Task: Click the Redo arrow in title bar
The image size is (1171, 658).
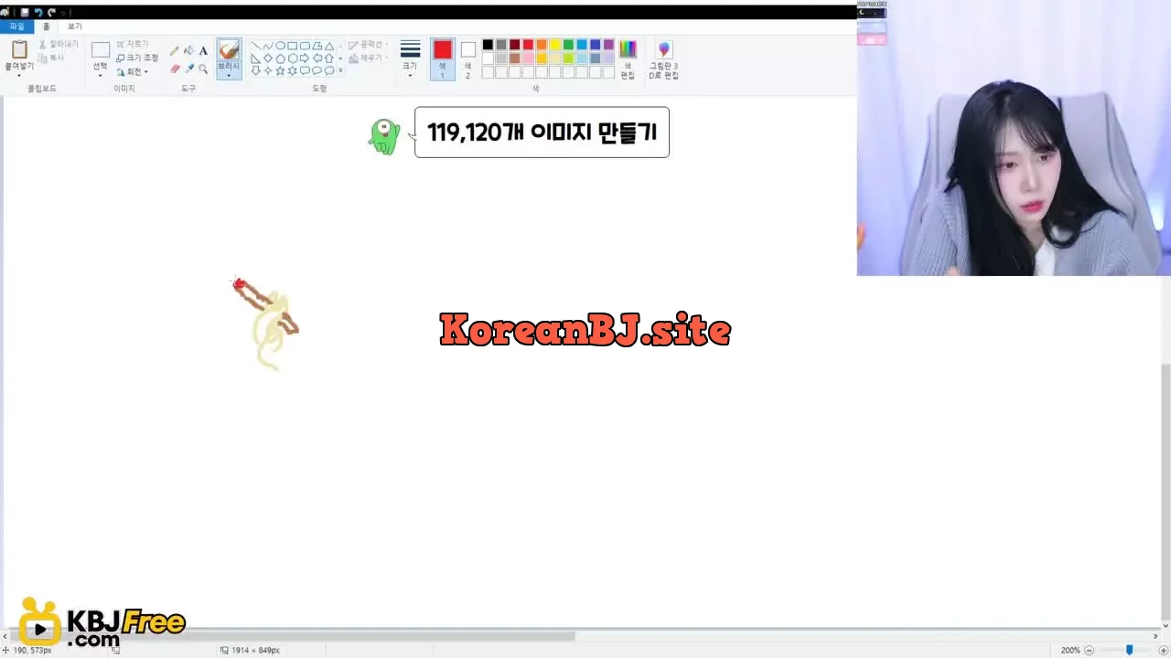Action: pyautogui.click(x=51, y=12)
